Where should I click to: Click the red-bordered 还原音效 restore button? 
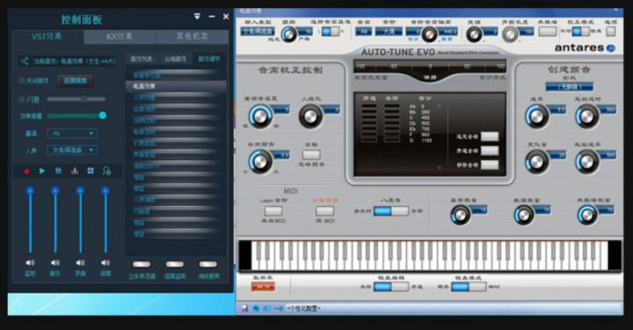[x=75, y=81]
